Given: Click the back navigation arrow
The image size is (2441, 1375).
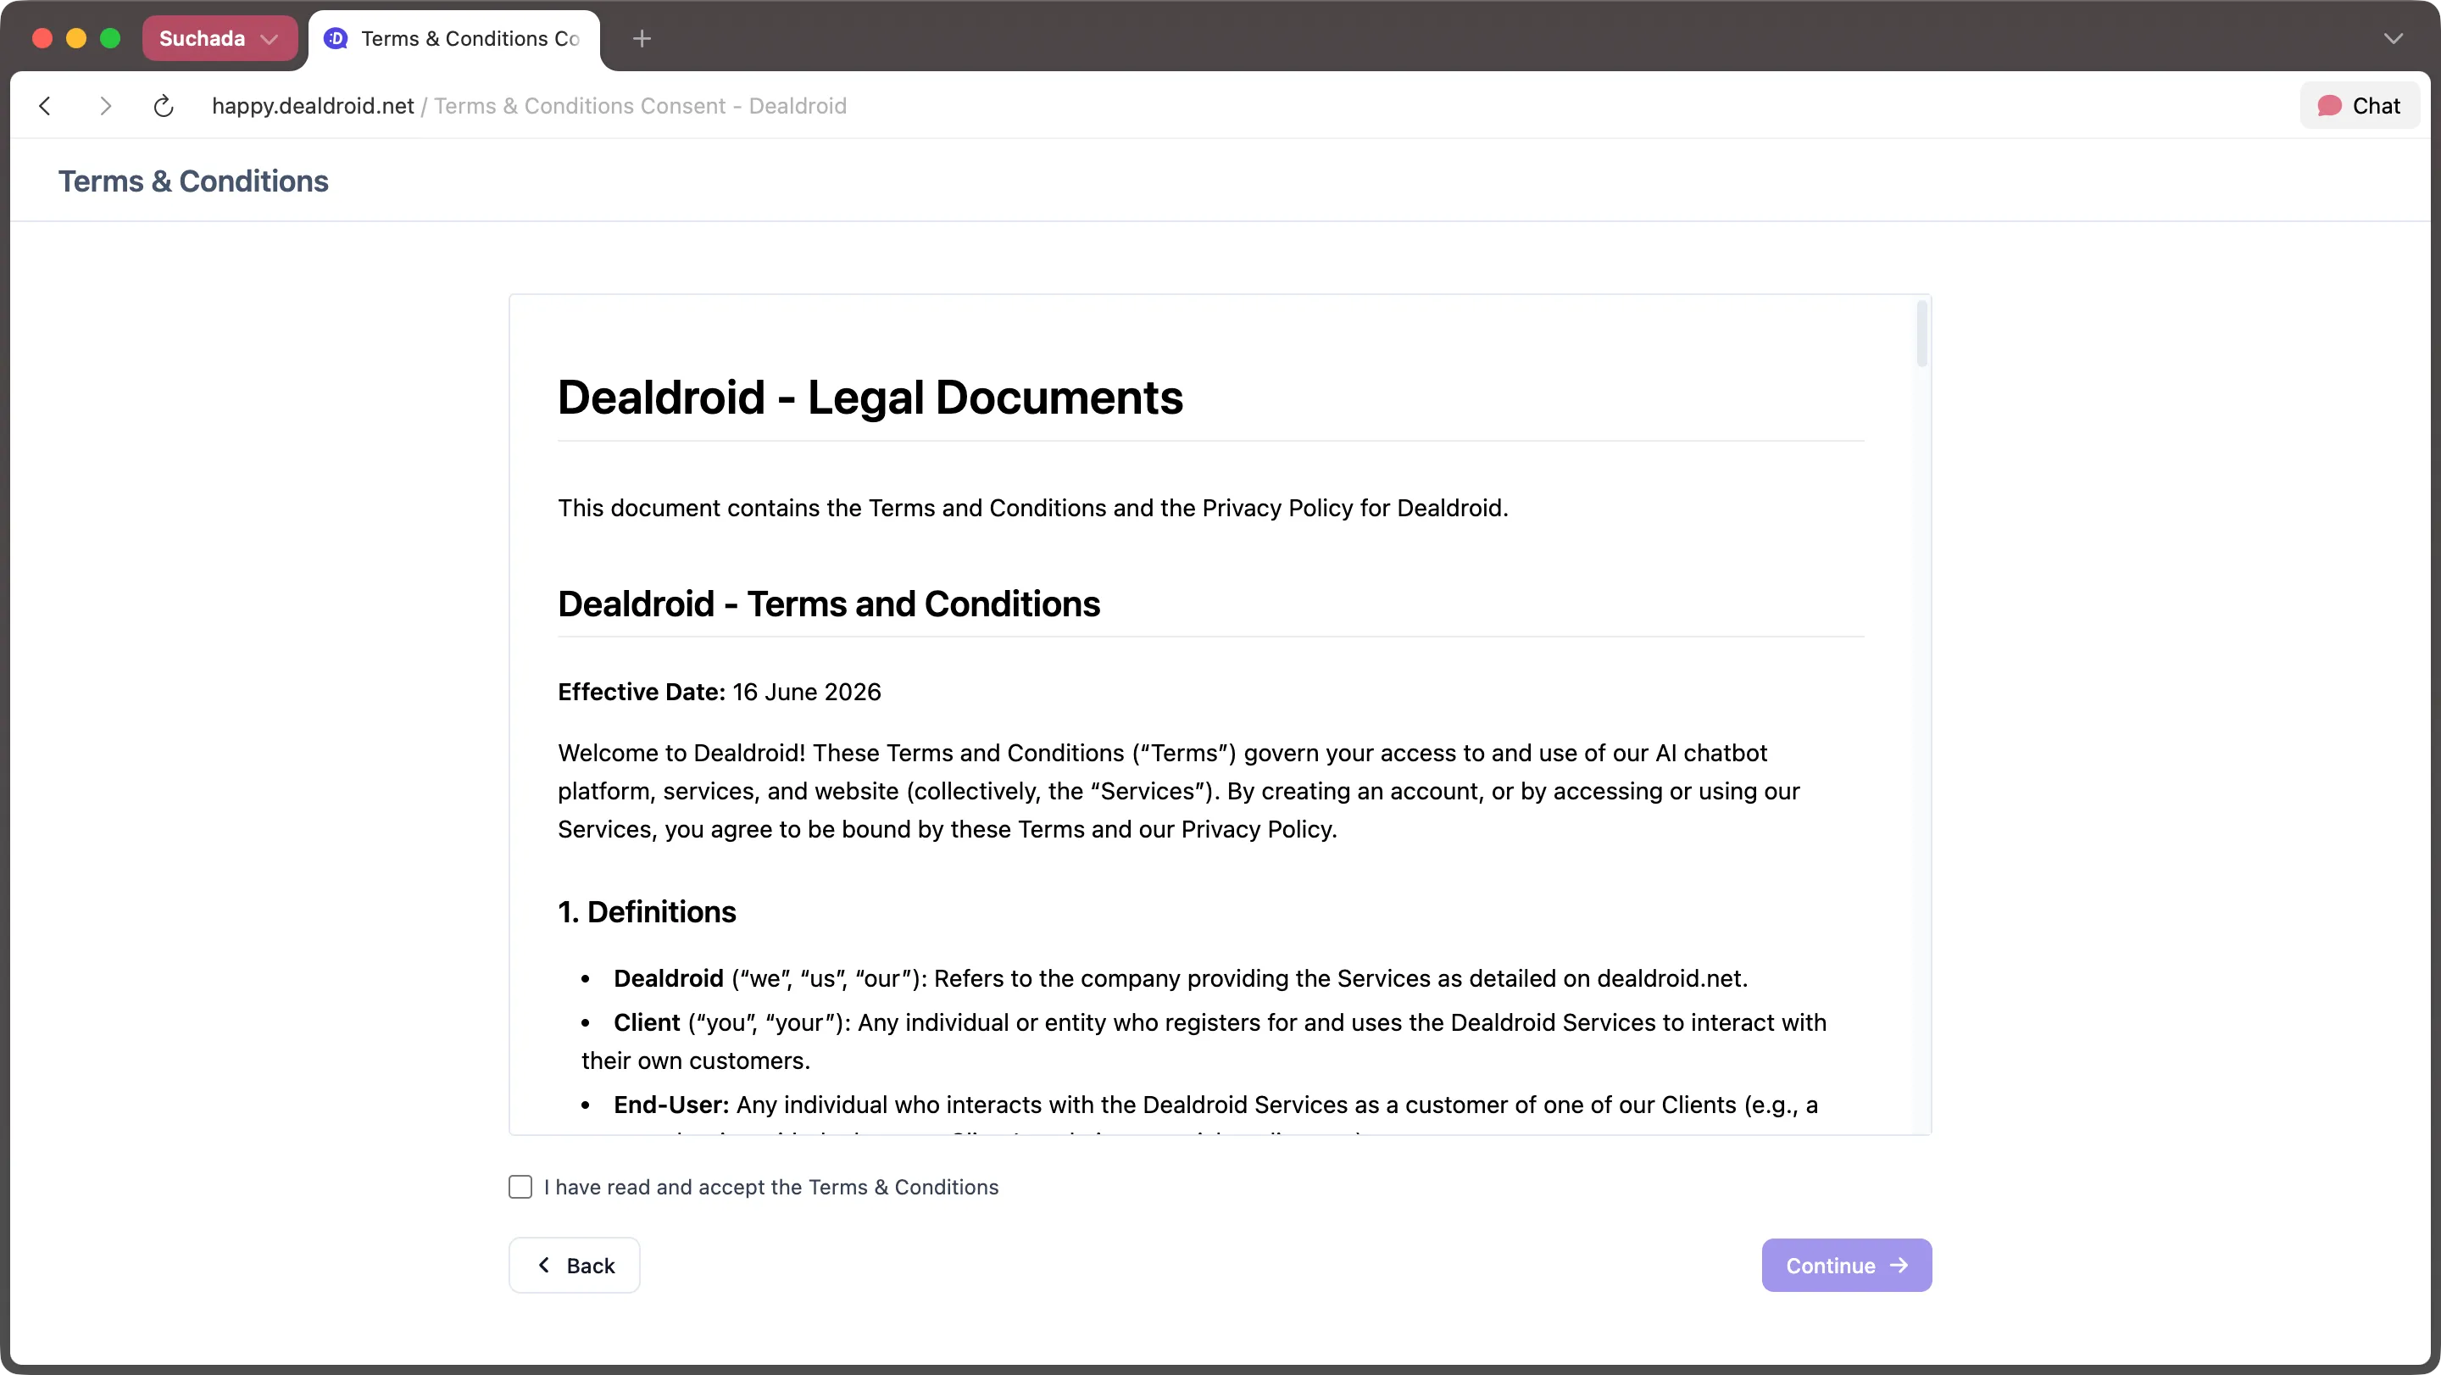Looking at the screenshot, I should click(x=45, y=105).
